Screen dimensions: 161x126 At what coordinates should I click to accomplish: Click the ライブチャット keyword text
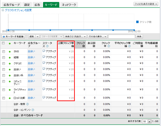click(x=20, y=91)
